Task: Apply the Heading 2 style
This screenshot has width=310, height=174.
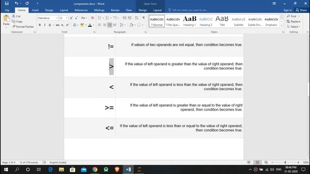Action: point(206,21)
